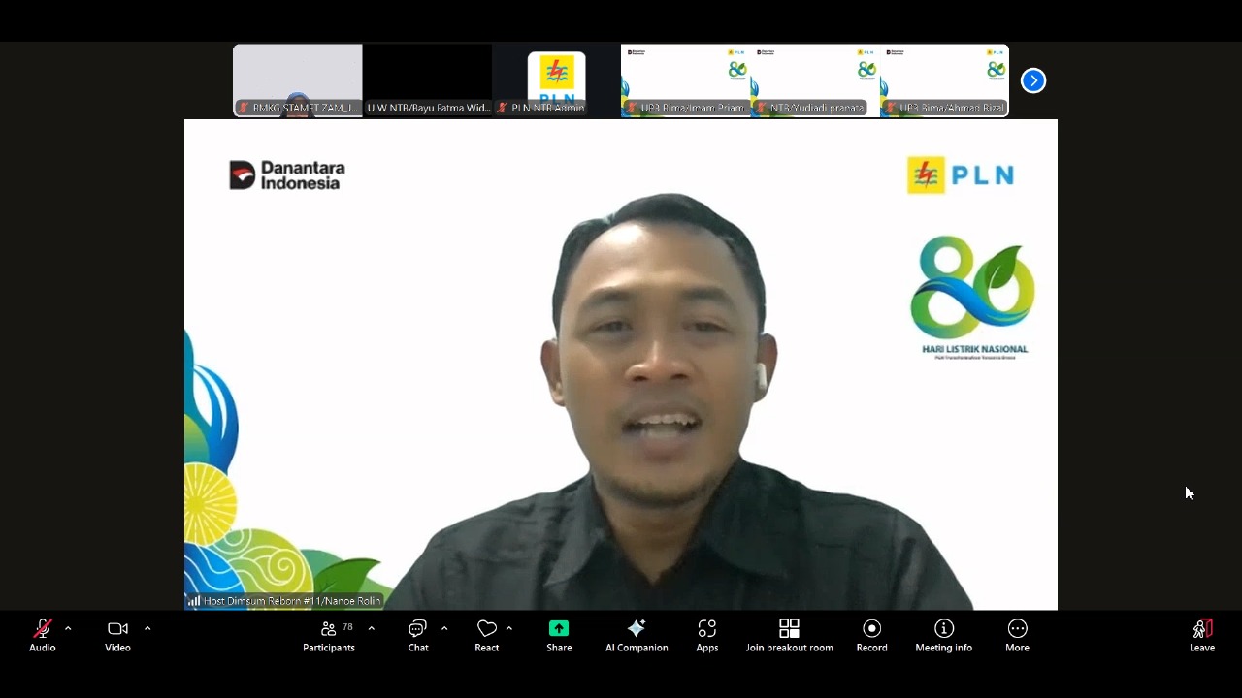Select the PLN NTB Admin thumbnail
The image size is (1242, 698).
556,80
